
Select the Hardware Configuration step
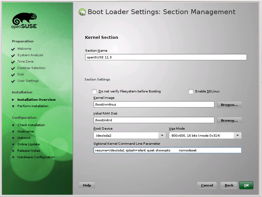[x=36, y=157]
